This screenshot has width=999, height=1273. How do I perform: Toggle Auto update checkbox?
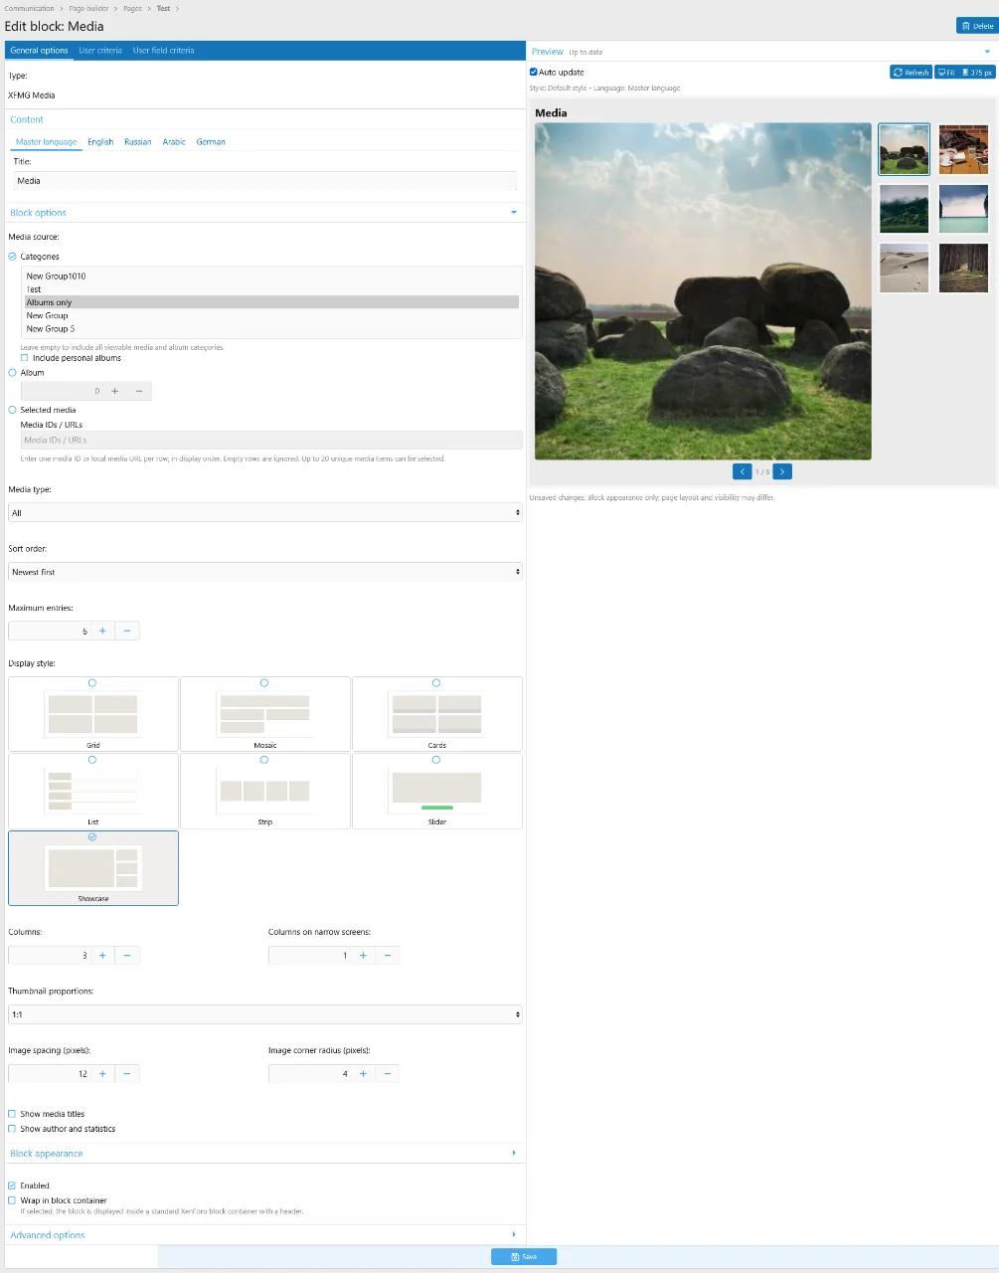click(x=534, y=73)
